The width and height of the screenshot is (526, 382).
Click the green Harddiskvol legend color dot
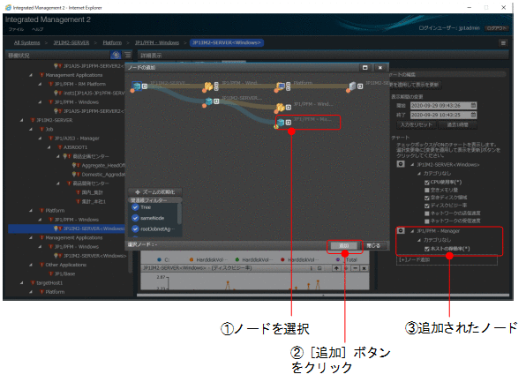(x=237, y=259)
